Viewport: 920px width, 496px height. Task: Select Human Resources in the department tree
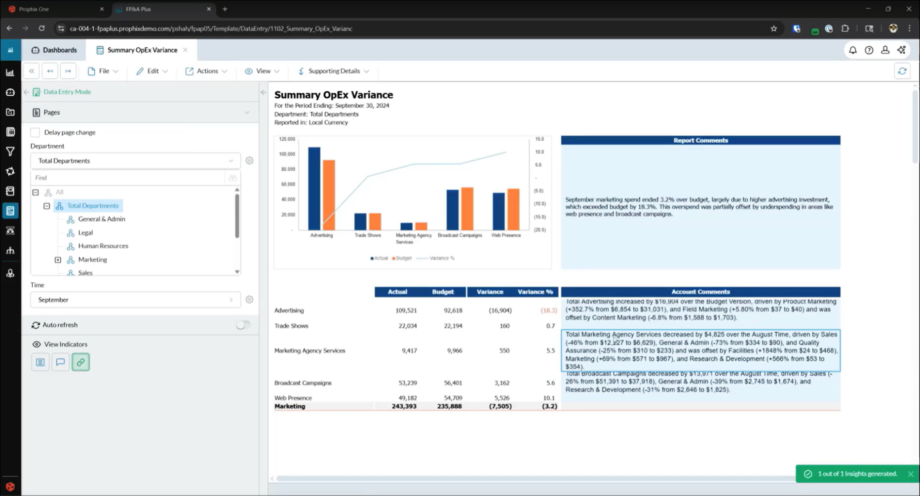click(103, 246)
